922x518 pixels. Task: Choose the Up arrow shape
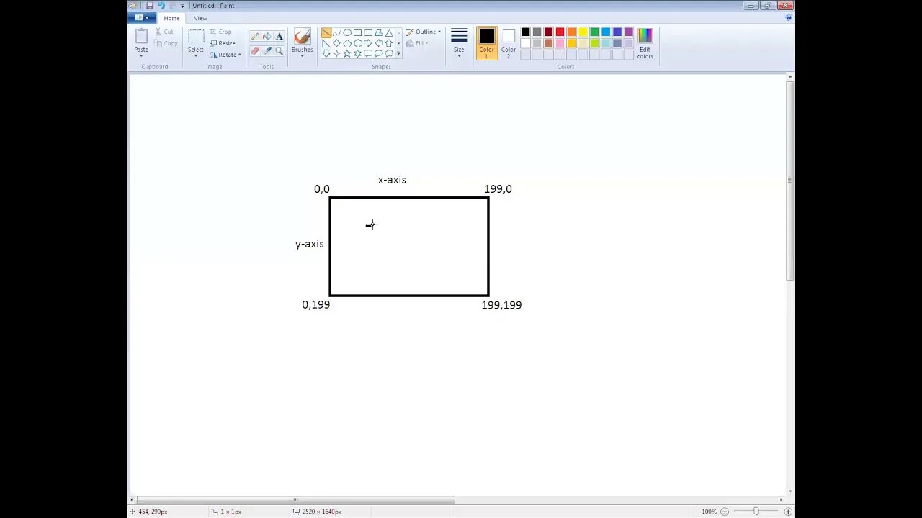pos(389,43)
